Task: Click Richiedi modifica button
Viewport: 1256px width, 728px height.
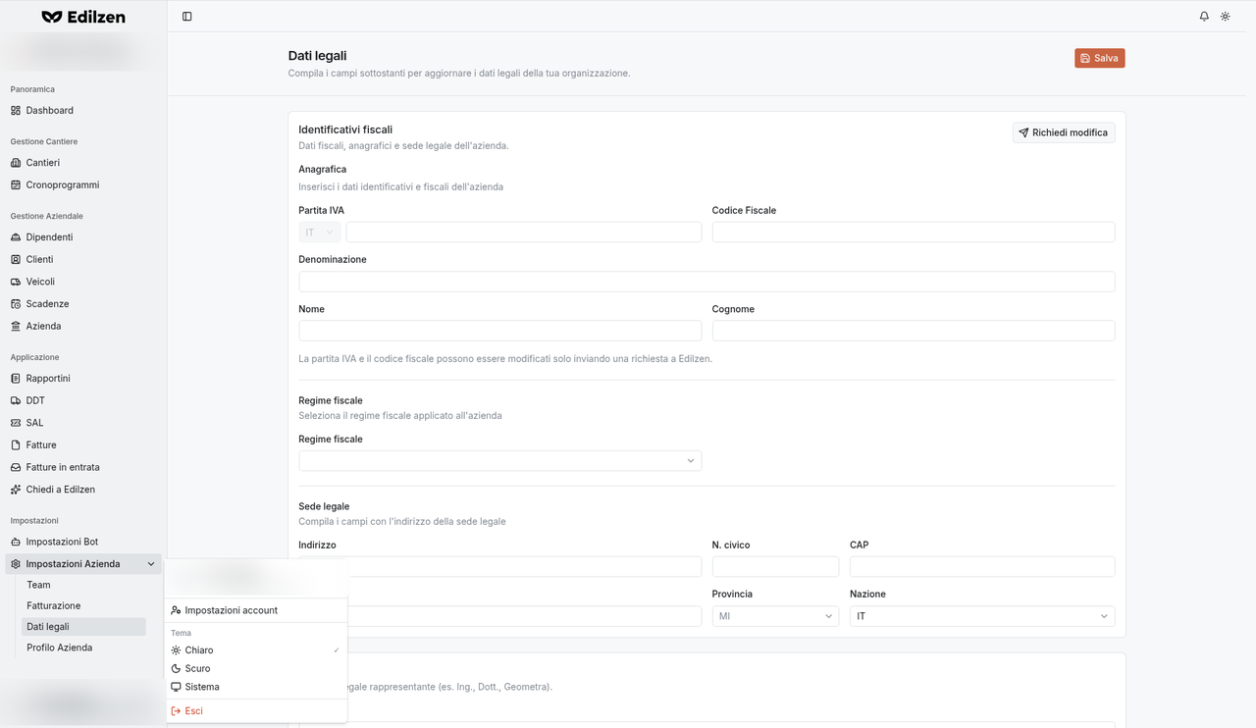Action: point(1064,132)
